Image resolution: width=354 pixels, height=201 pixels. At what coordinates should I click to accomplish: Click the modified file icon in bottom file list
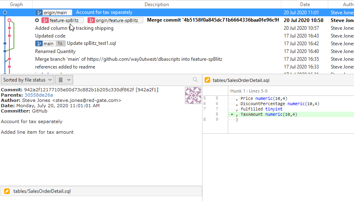point(7,191)
